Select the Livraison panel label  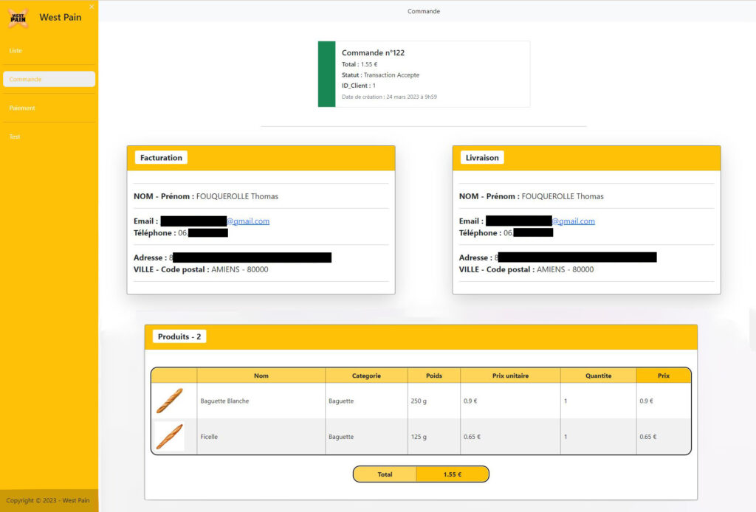(482, 157)
